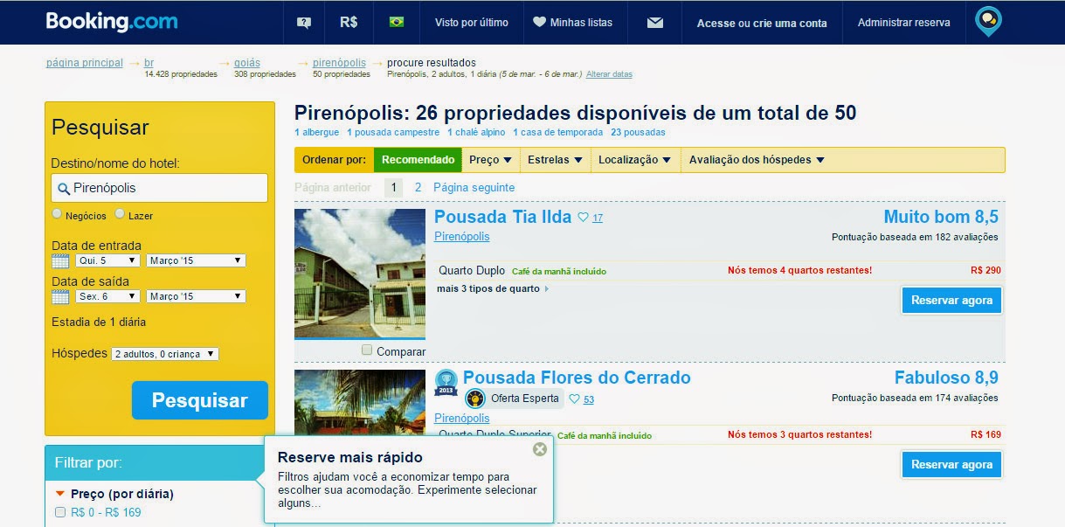The image size is (1065, 527).
Task: Check the R$ 0 - R$ 169 price filter
Action: pyautogui.click(x=59, y=514)
